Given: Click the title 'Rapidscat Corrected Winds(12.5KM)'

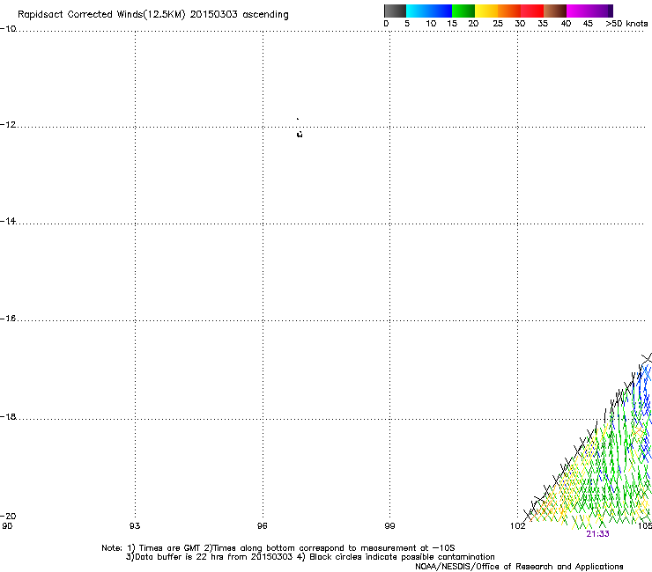Looking at the screenshot, I should (101, 15).
